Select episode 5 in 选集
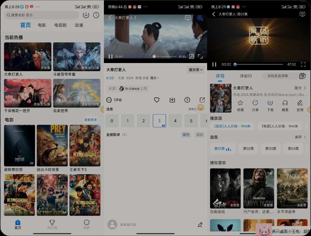This screenshot has height=236, width=311. click(x=191, y=121)
